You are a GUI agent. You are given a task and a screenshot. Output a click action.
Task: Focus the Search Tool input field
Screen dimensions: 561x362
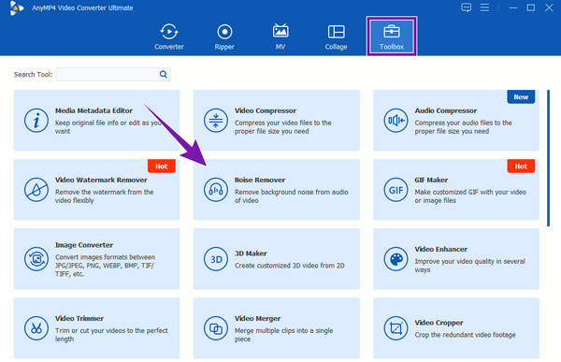point(113,74)
